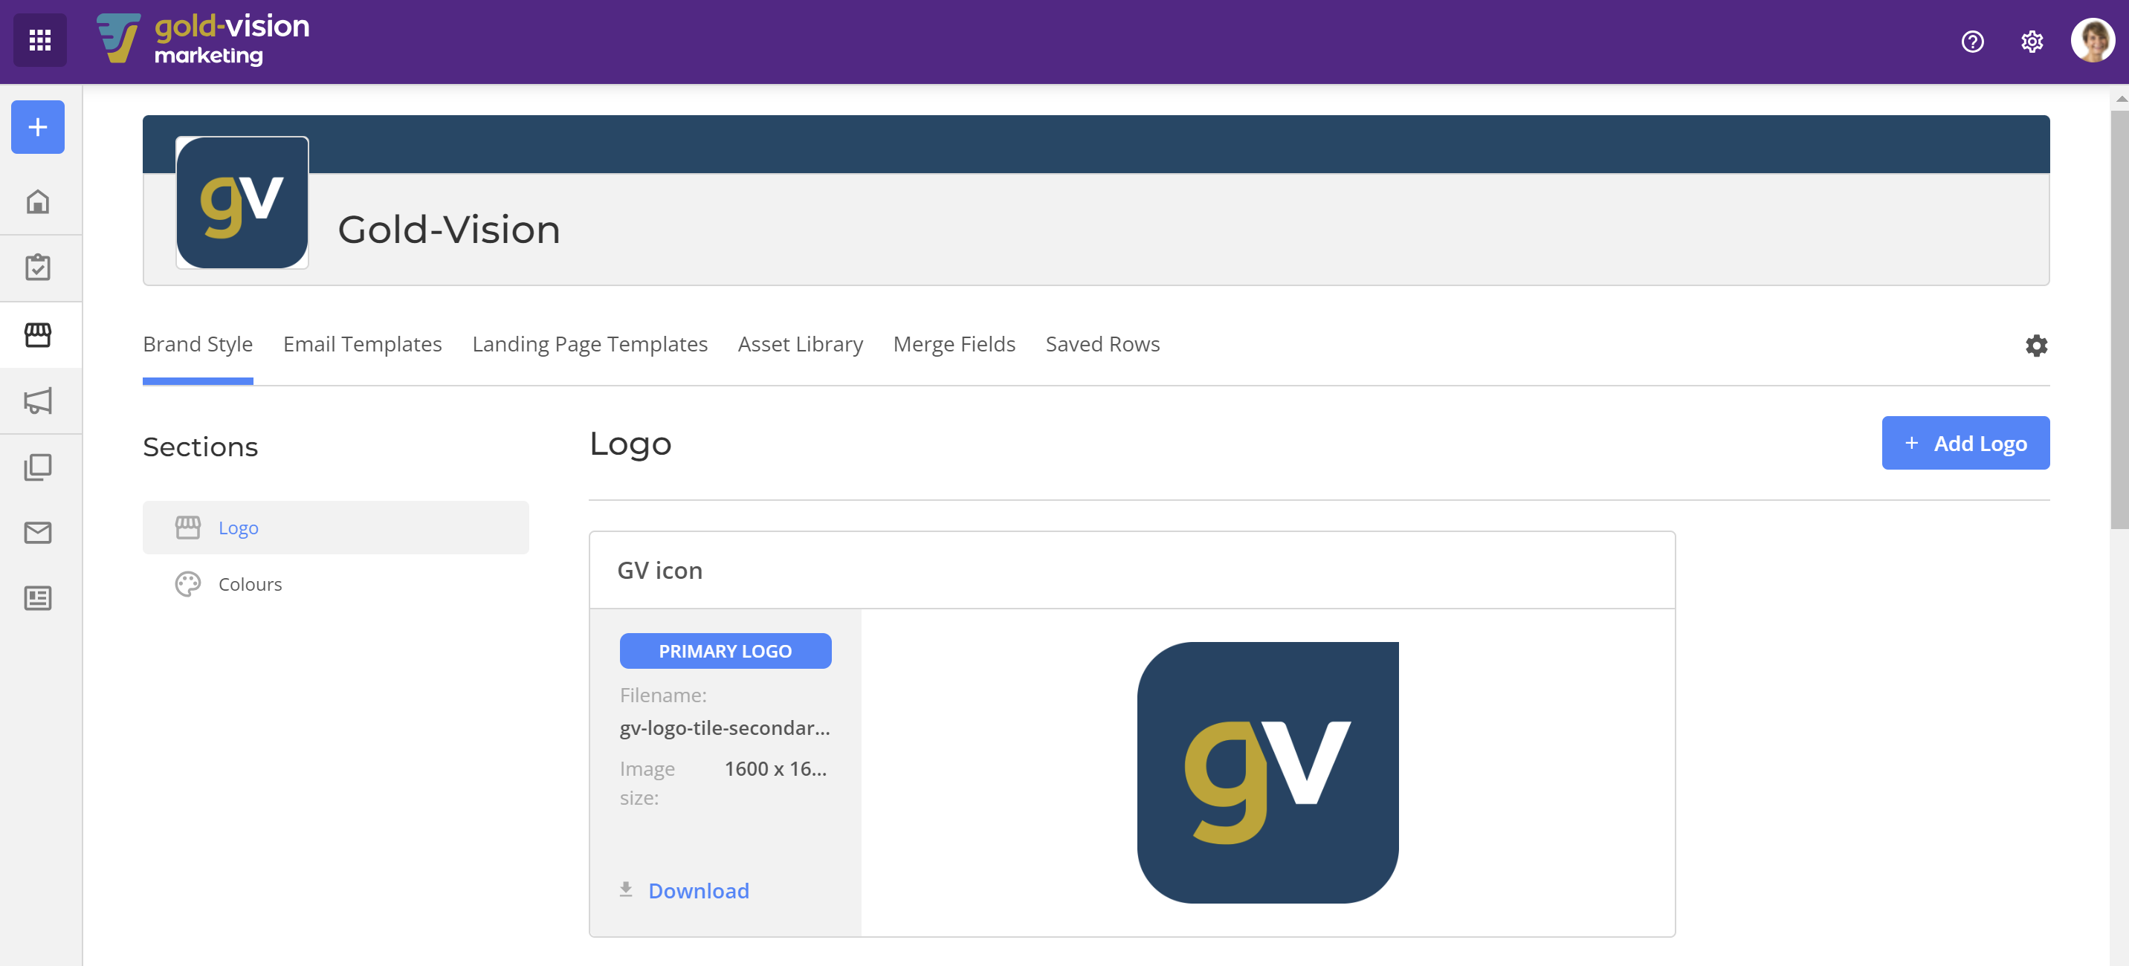
Task: Open the stacked pages sidebar icon
Action: coord(38,467)
